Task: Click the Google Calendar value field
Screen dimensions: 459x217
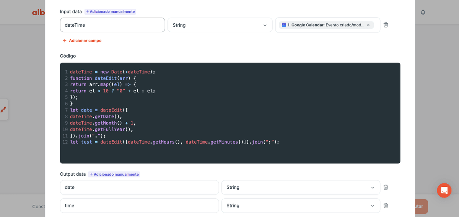Action: [x=328, y=25]
